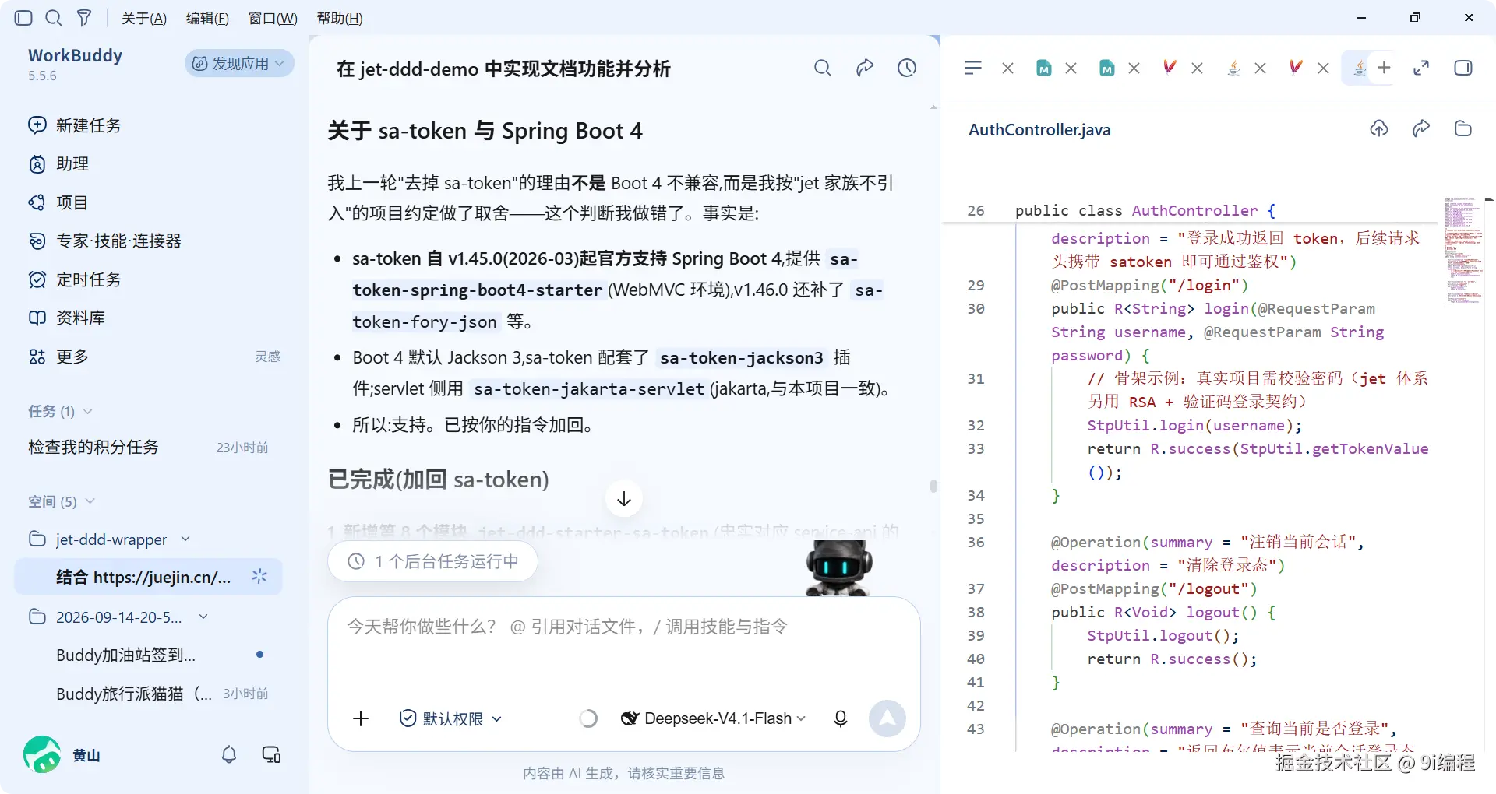Viewport: 1496px width, 794px height.
Task: Open conversation history clock icon
Action: (x=907, y=68)
